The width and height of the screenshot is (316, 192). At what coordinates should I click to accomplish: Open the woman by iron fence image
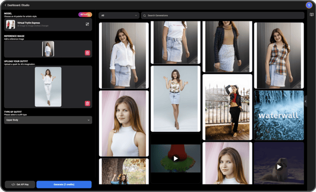[227, 107]
